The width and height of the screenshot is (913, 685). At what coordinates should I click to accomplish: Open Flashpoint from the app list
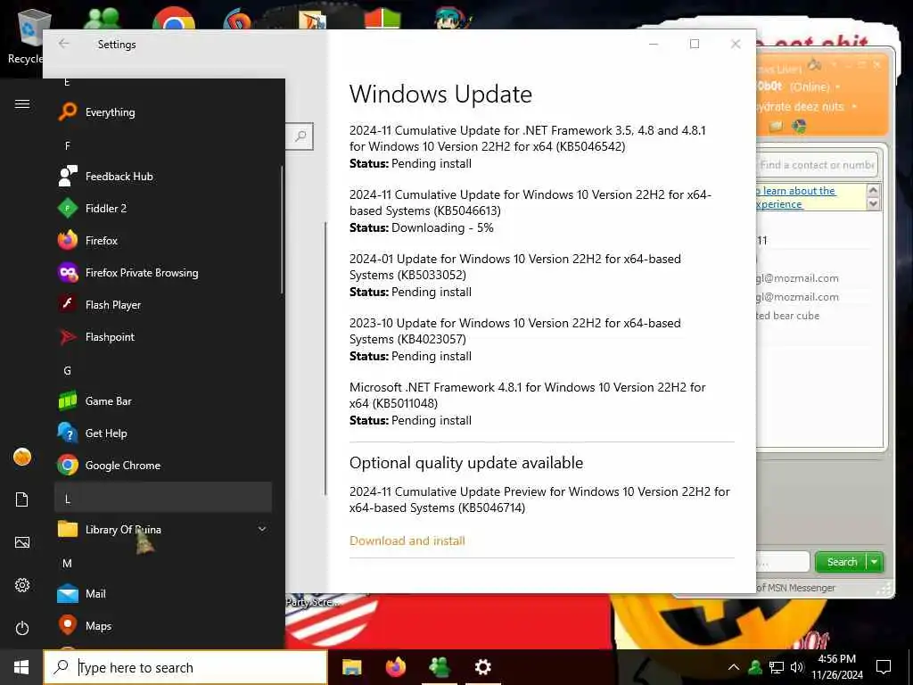pos(163,336)
